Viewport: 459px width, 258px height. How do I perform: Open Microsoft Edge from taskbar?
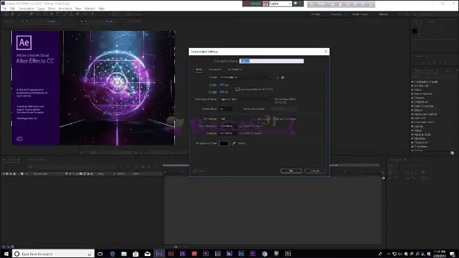pos(112,253)
